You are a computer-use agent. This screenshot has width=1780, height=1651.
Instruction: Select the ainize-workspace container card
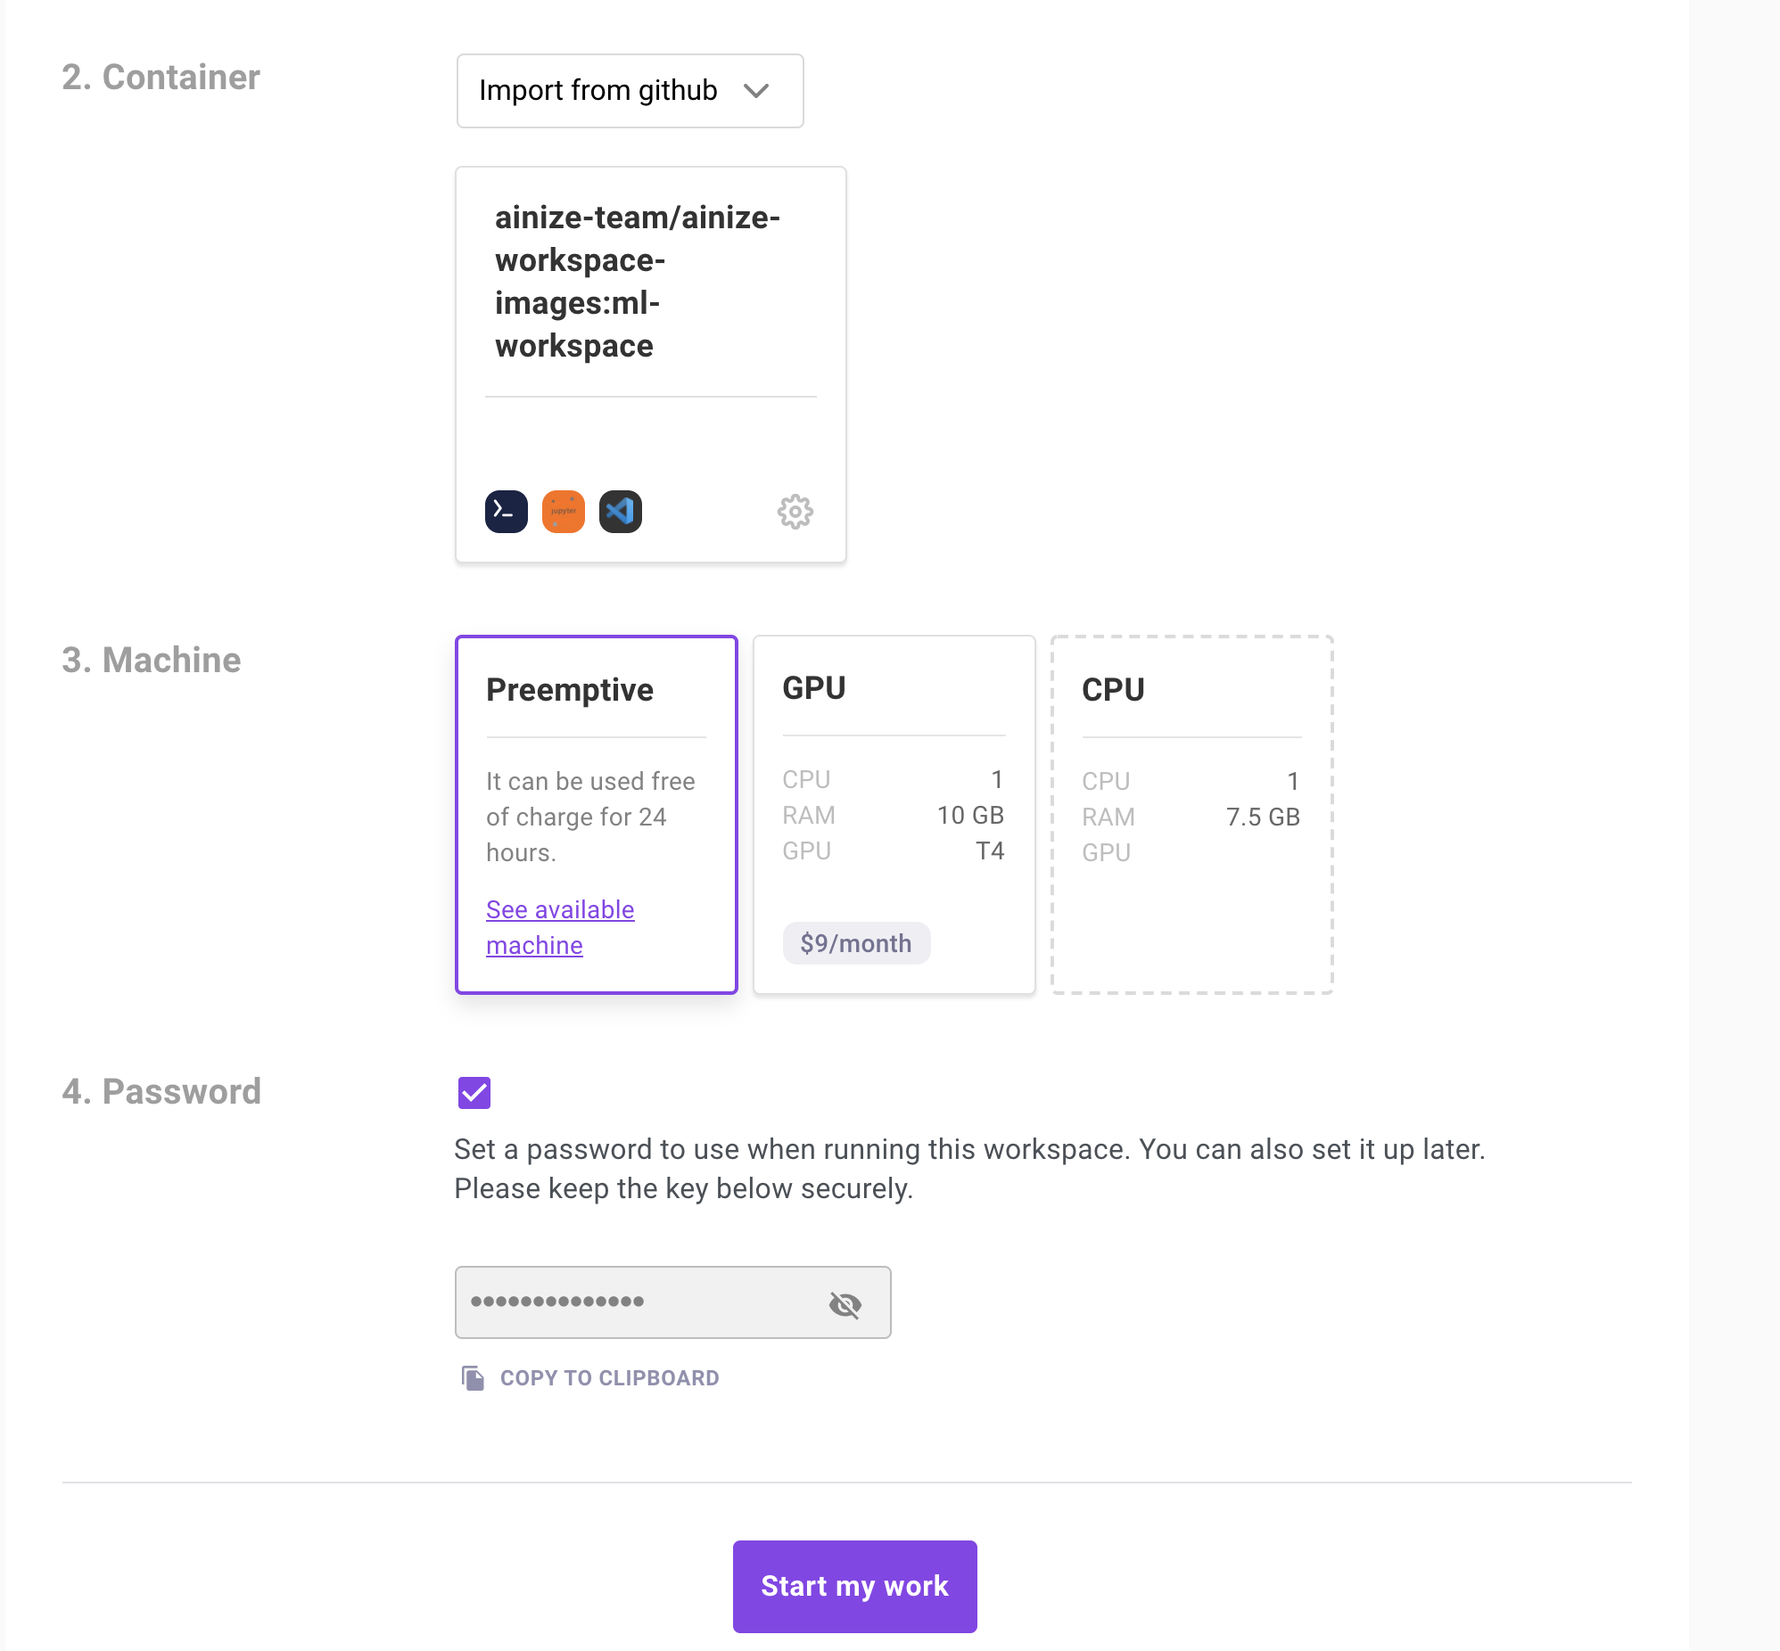click(650, 362)
